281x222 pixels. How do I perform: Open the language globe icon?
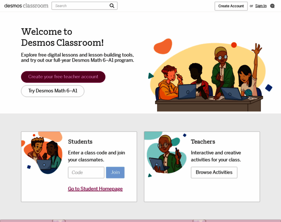272,6
